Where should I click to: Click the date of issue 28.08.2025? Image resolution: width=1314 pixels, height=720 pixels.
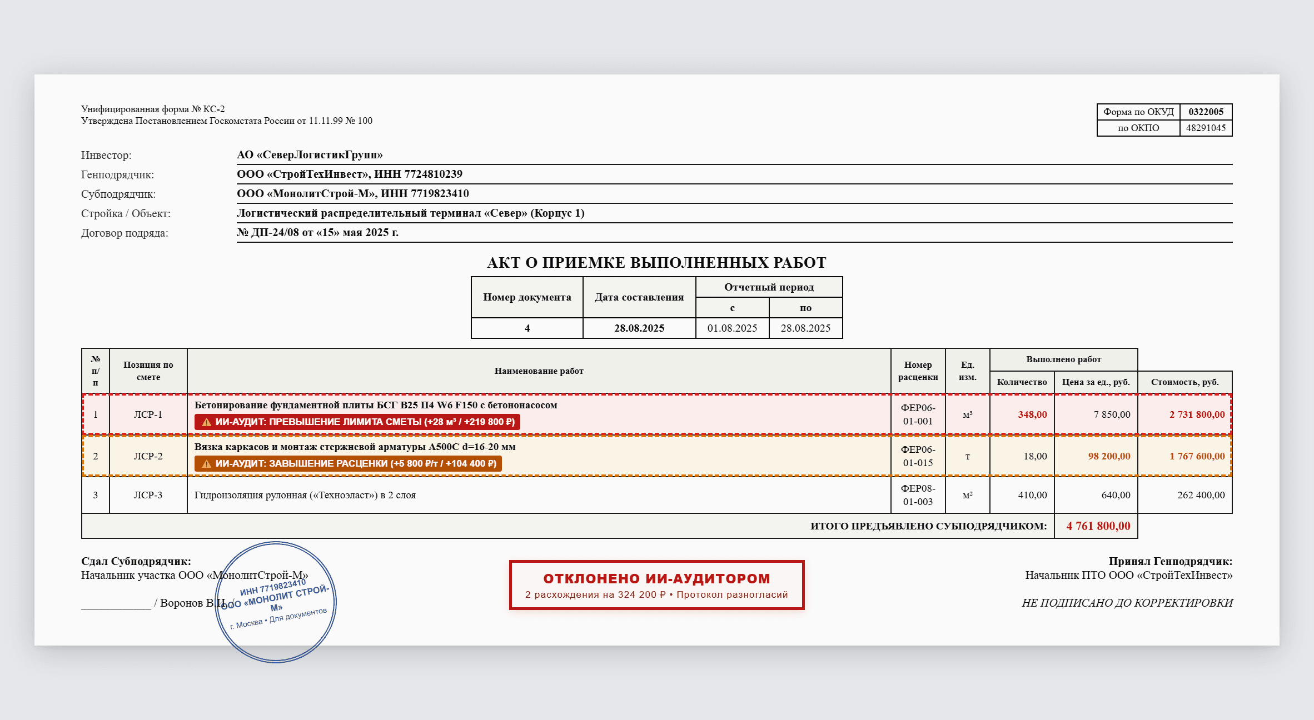(x=639, y=328)
